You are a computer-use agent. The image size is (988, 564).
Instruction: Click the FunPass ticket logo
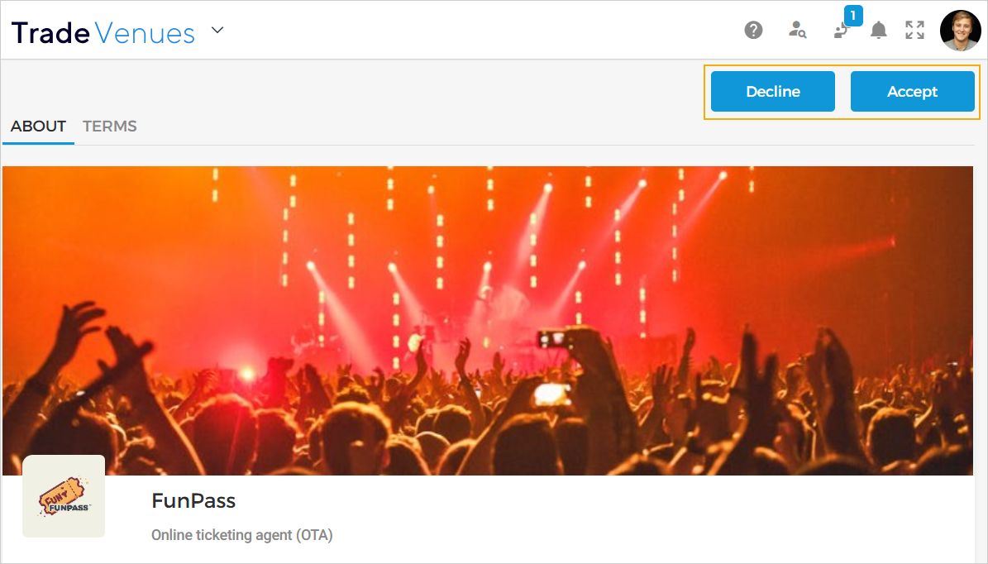(x=64, y=496)
